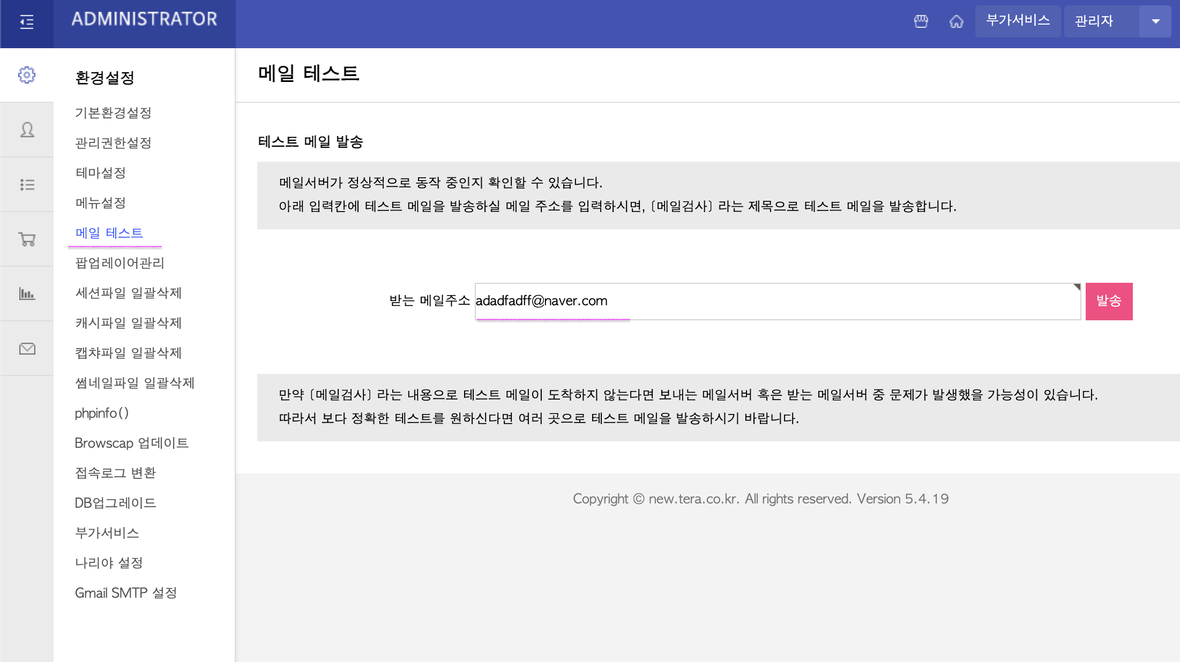This screenshot has width=1180, height=662.
Task: Click ADMINISTRATOR logo title
Action: pos(144,19)
